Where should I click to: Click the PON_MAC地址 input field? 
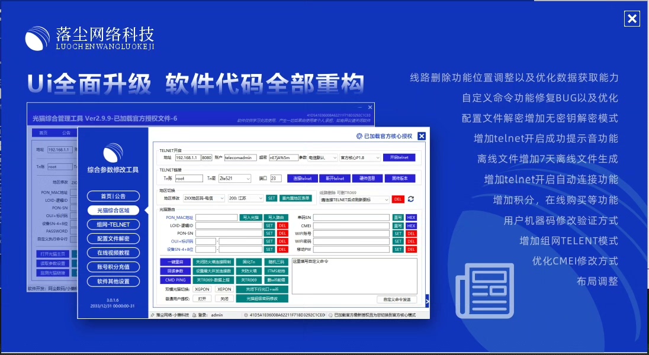[217, 218]
